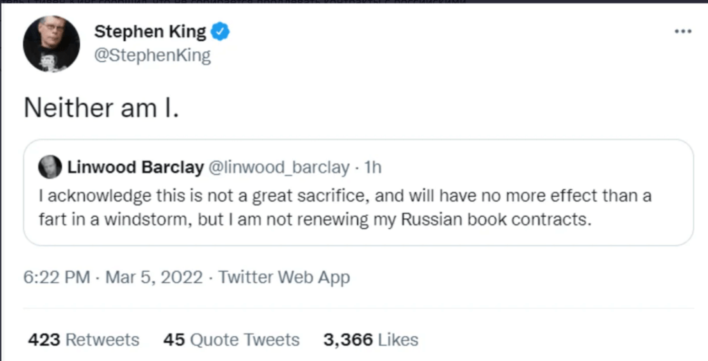View the 3,366 Likes list
This screenshot has width=708, height=361.
coord(371,340)
